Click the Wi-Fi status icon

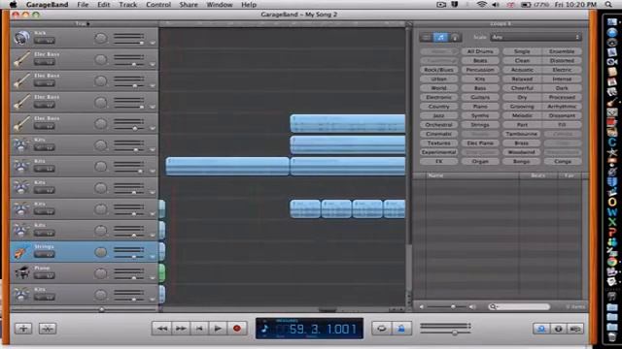(x=482, y=5)
